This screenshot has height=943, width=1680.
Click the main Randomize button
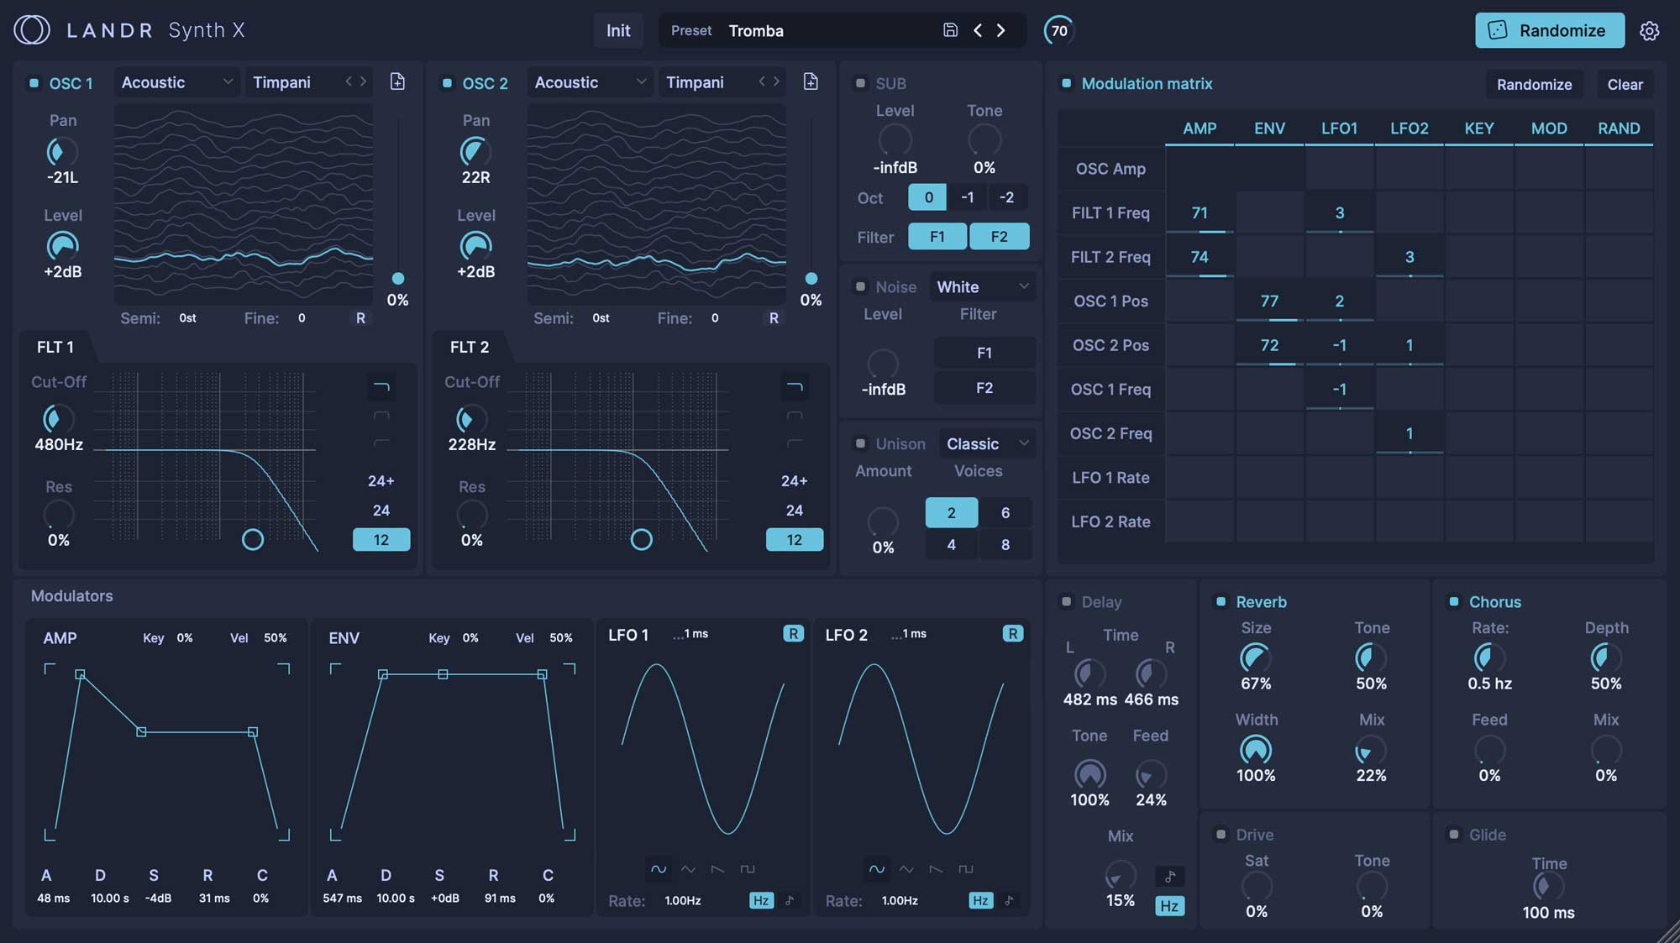(1550, 30)
